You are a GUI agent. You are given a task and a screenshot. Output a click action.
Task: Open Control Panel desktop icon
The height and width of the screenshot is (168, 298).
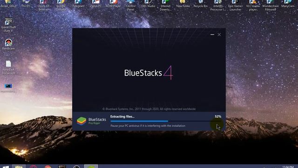pyautogui.click(x=131, y=5)
